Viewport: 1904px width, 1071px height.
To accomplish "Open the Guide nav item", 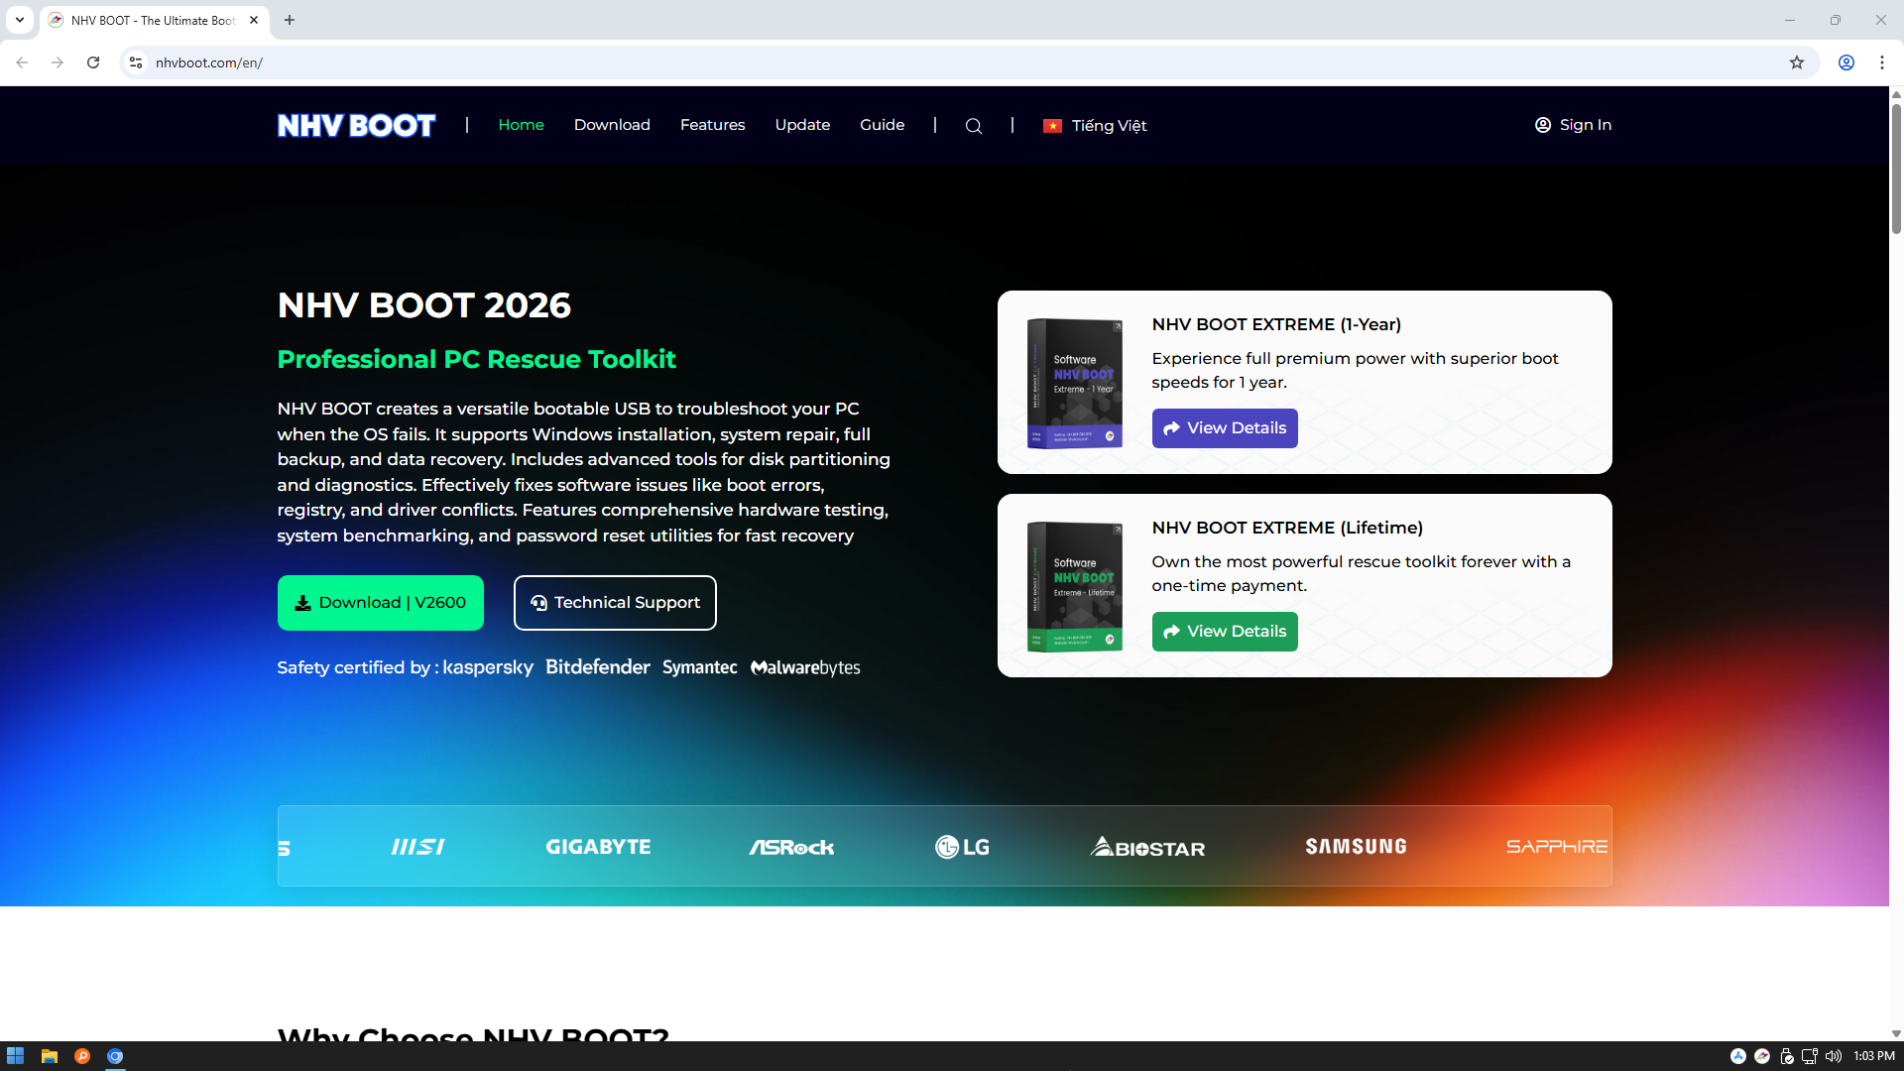I will [882, 125].
